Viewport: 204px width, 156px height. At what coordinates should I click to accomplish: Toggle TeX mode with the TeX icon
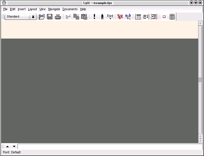[120, 17]
